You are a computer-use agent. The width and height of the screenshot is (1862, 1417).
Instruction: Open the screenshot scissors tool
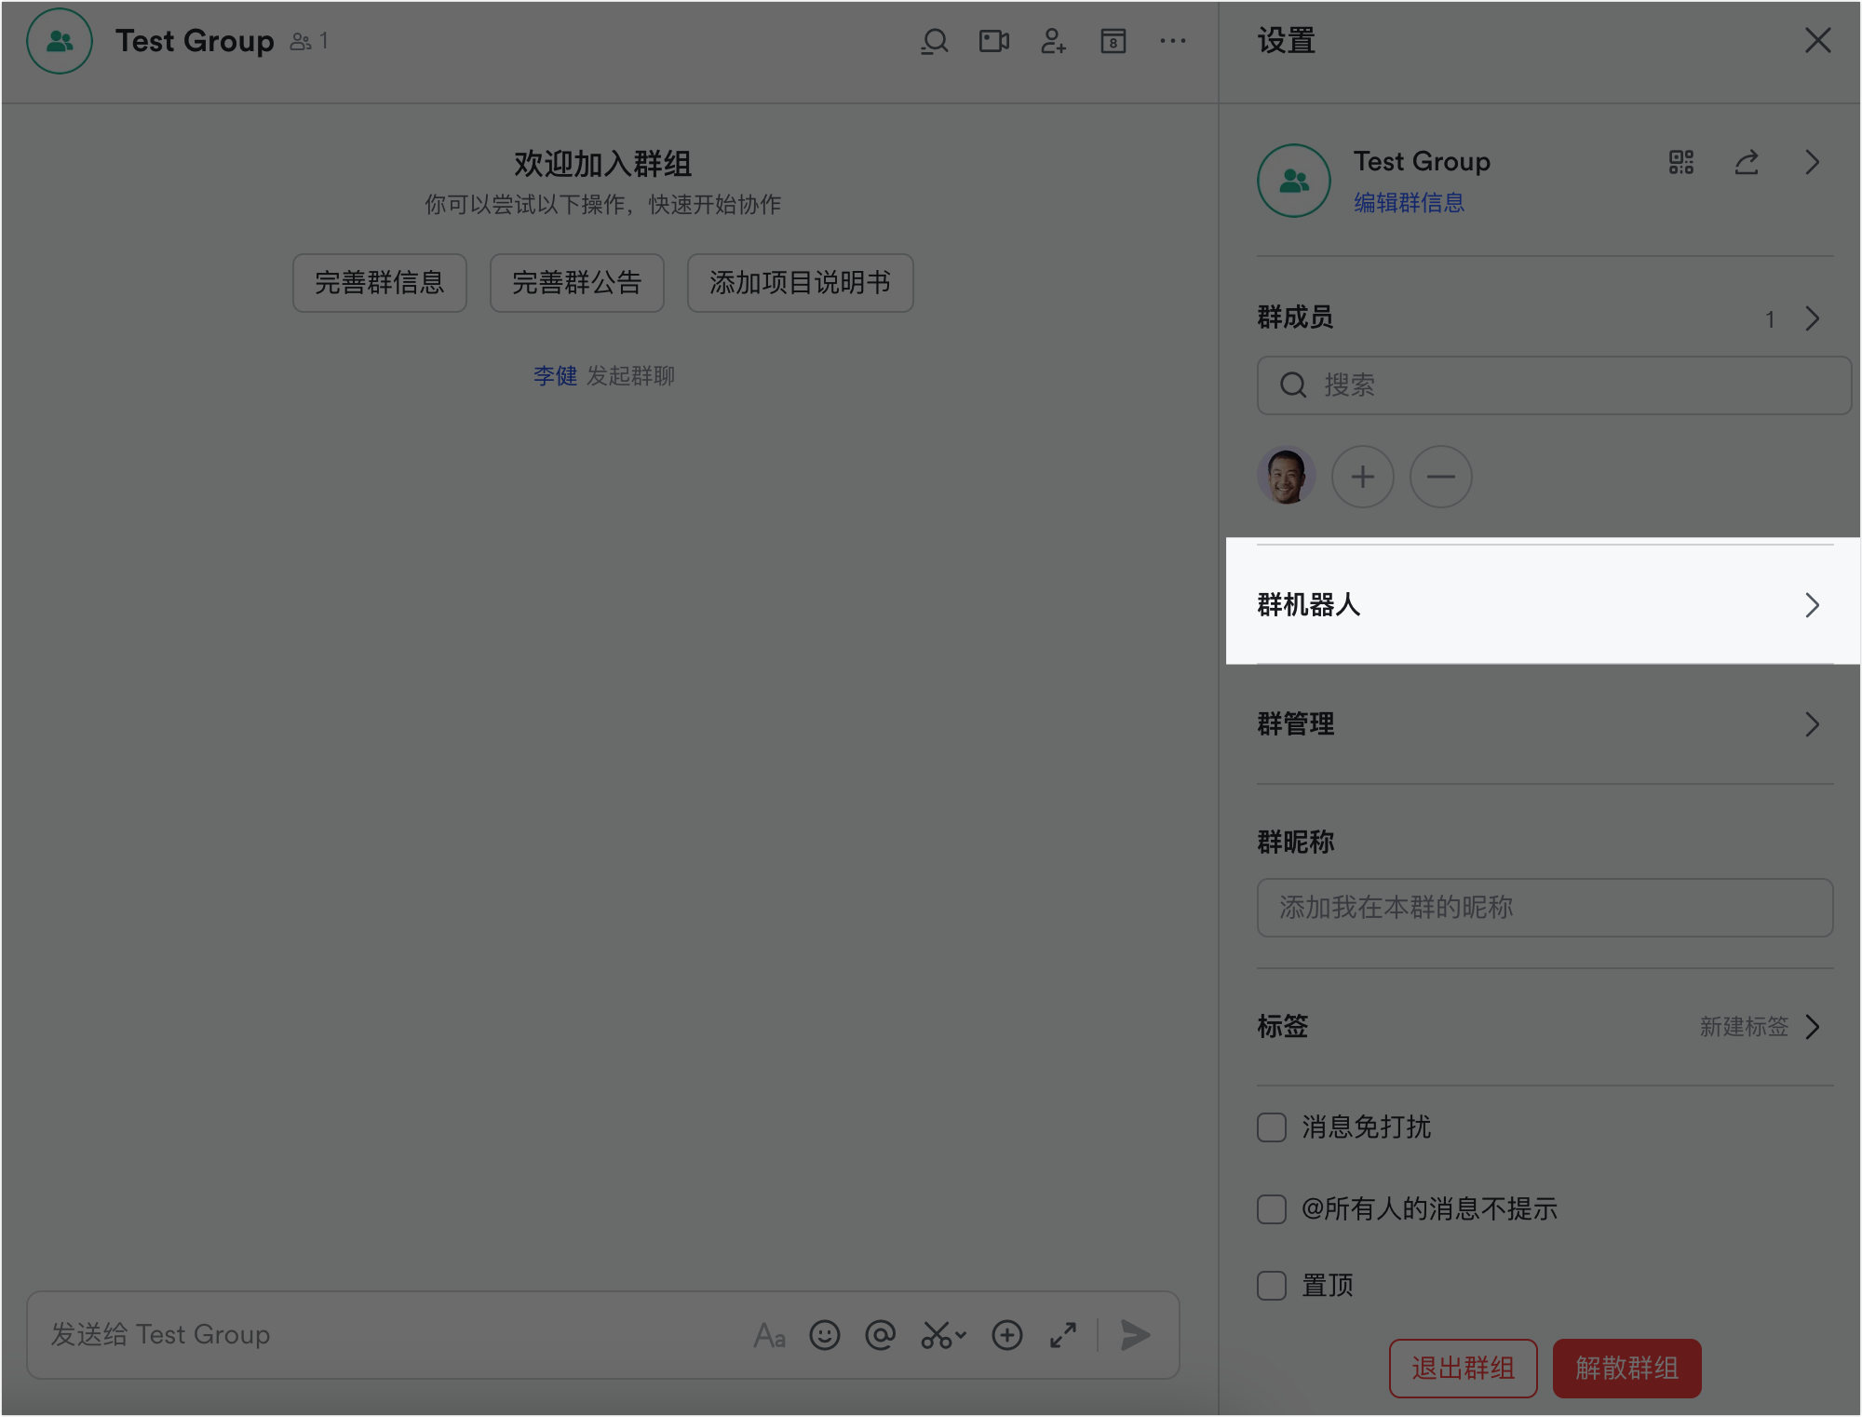[x=937, y=1335]
